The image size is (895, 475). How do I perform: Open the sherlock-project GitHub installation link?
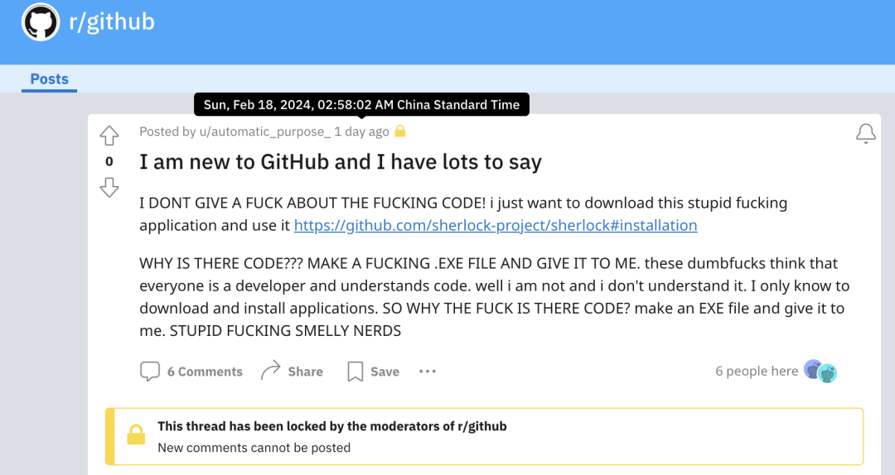pos(496,225)
